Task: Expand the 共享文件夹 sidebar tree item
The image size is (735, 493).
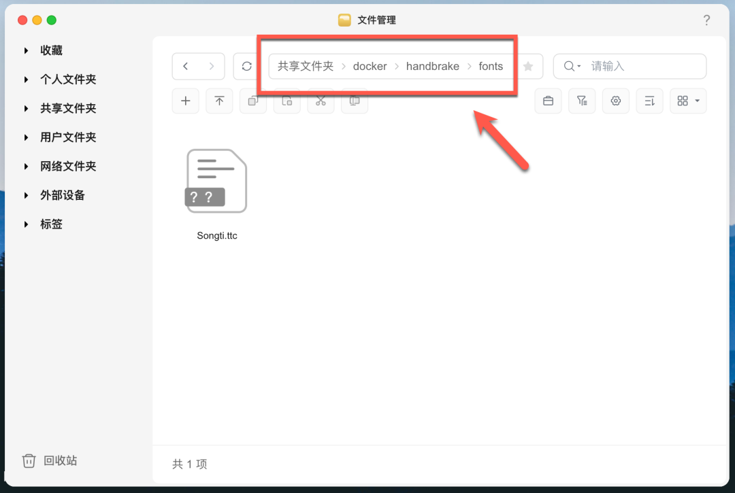Action: 27,109
